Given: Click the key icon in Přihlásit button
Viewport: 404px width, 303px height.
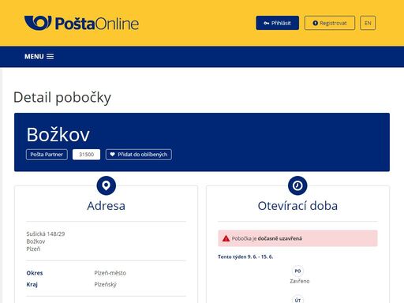Looking at the screenshot, I should pyautogui.click(x=267, y=23).
